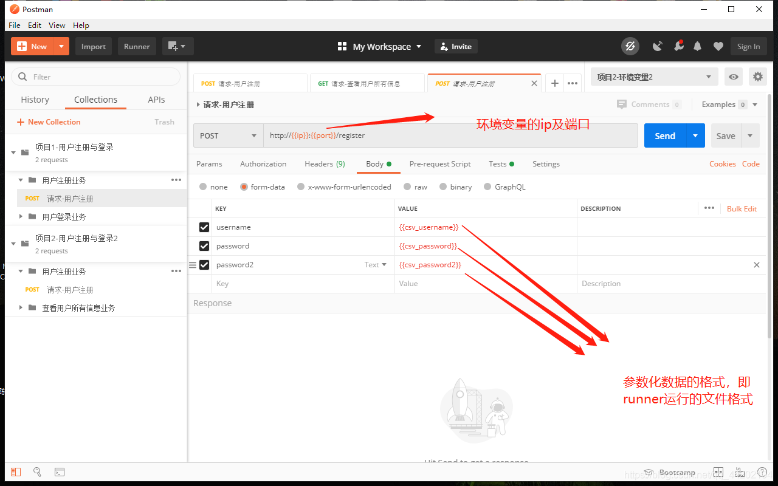Expand the 用户登录业务 folder
The image size is (778, 486).
pos(21,216)
